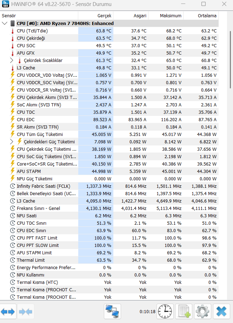This screenshot has width=233, height=323.
Task: Select the SoC Akımı (SVI3 TFN) row
Action: click(114, 105)
